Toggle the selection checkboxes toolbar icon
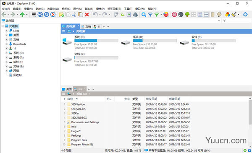 pyautogui.click(x=129, y=15)
